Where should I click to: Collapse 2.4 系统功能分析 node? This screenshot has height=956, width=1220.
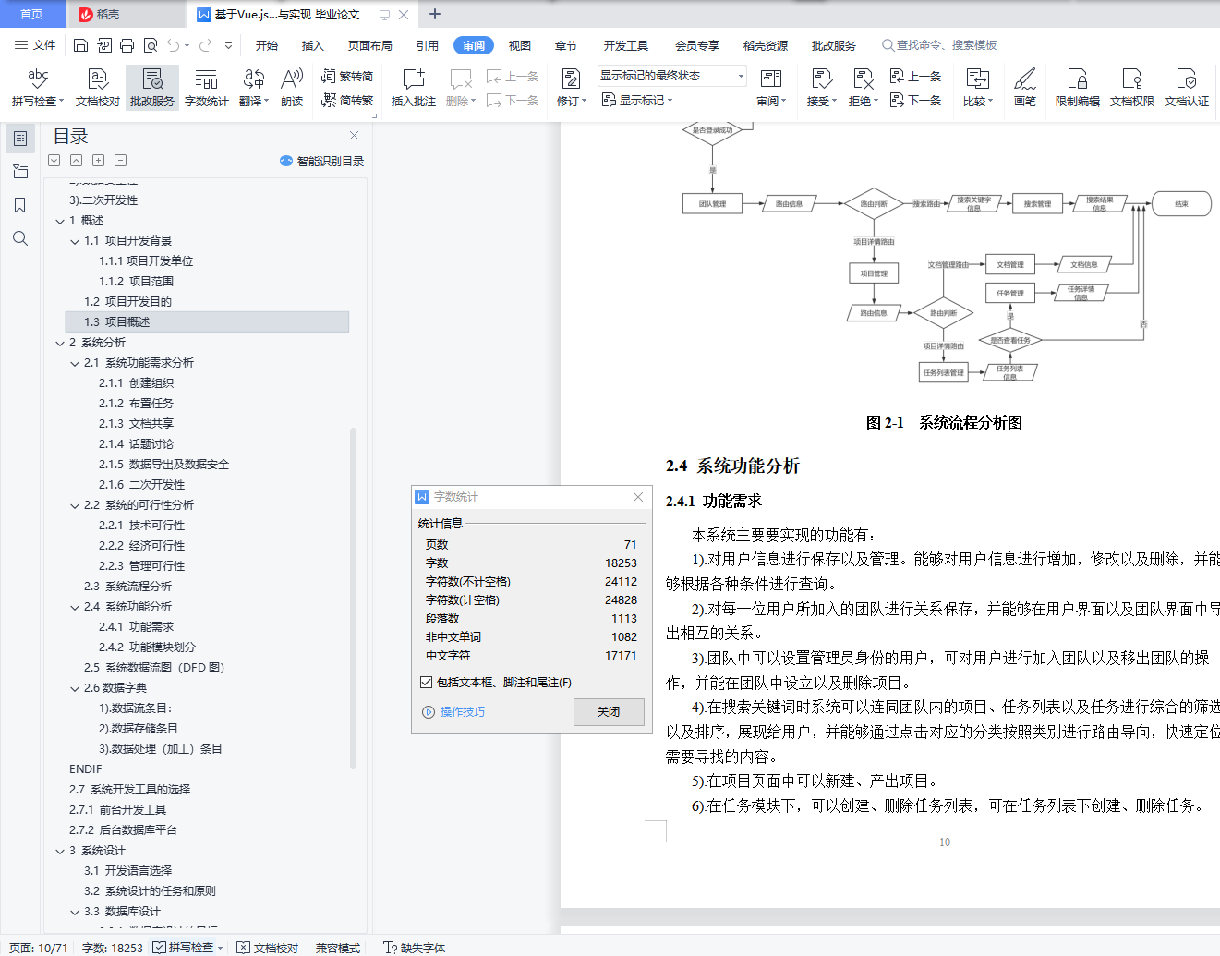[x=75, y=607]
